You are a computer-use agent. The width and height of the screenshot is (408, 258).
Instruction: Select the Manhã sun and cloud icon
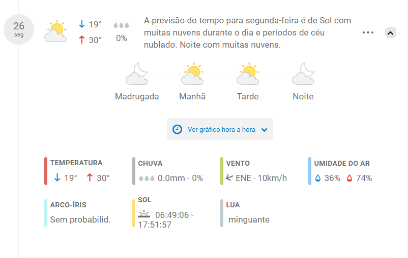(x=192, y=73)
